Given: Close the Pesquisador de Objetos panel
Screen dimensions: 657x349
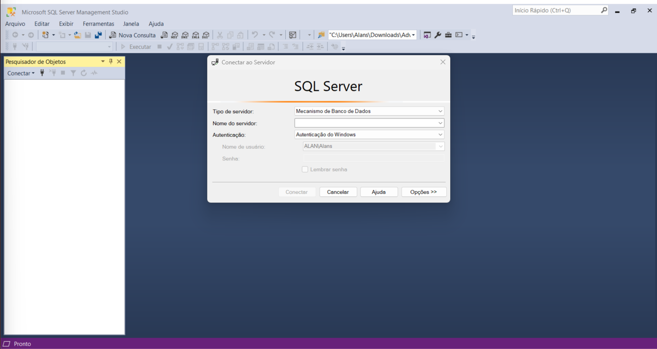Looking at the screenshot, I should click(119, 61).
